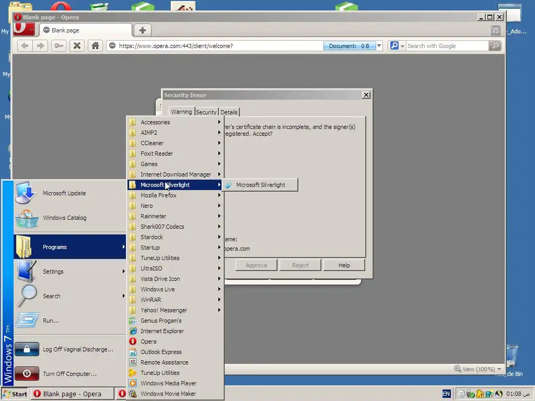The width and height of the screenshot is (535, 401).
Task: Click the EN language indicator in taskbar
Action: click(446, 394)
